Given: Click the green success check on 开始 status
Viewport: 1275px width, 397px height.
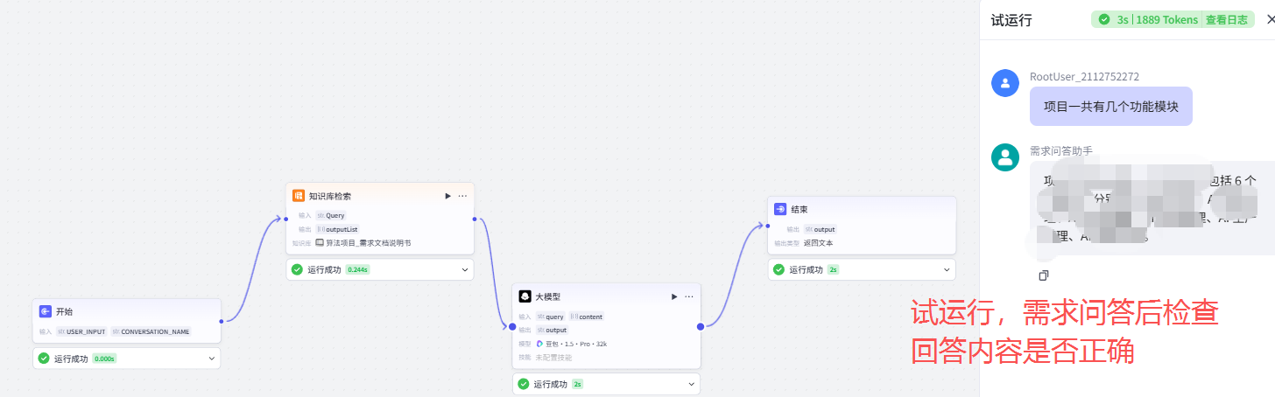Looking at the screenshot, I should click(44, 359).
